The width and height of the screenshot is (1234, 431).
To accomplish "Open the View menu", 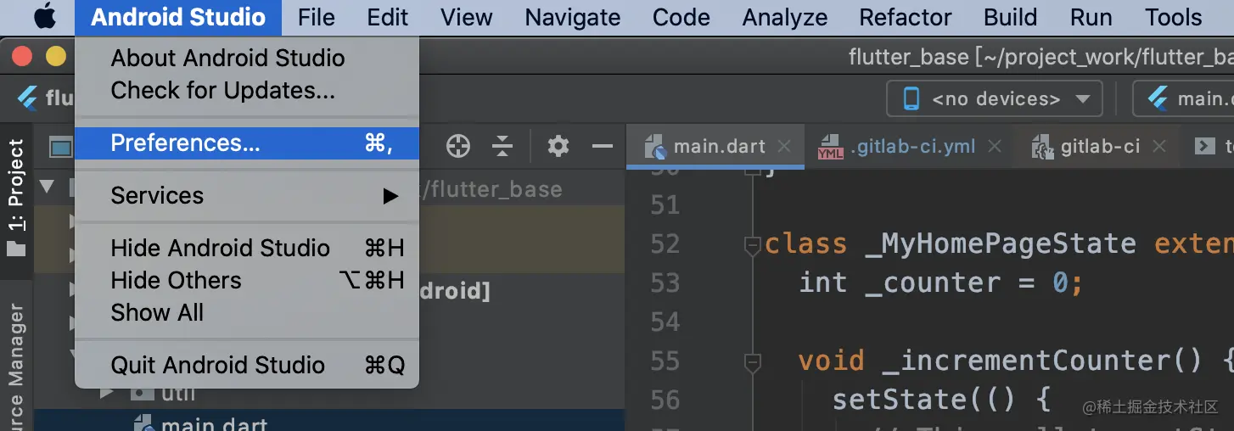I will click(x=467, y=17).
